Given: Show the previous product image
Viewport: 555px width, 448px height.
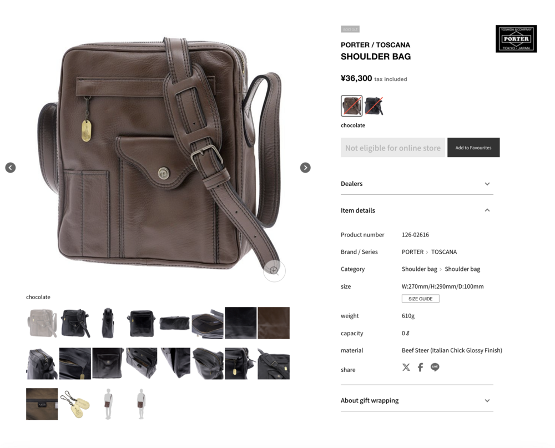Looking at the screenshot, I should (10, 168).
